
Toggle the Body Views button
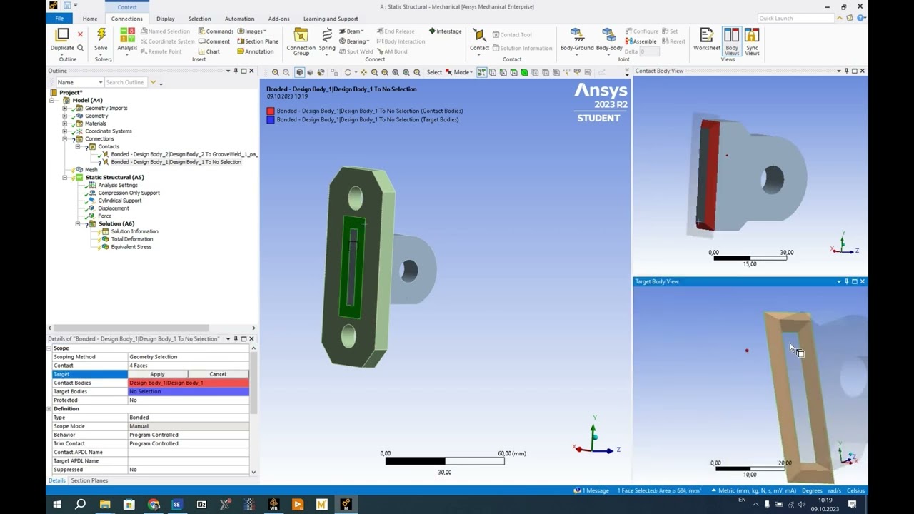(732, 41)
